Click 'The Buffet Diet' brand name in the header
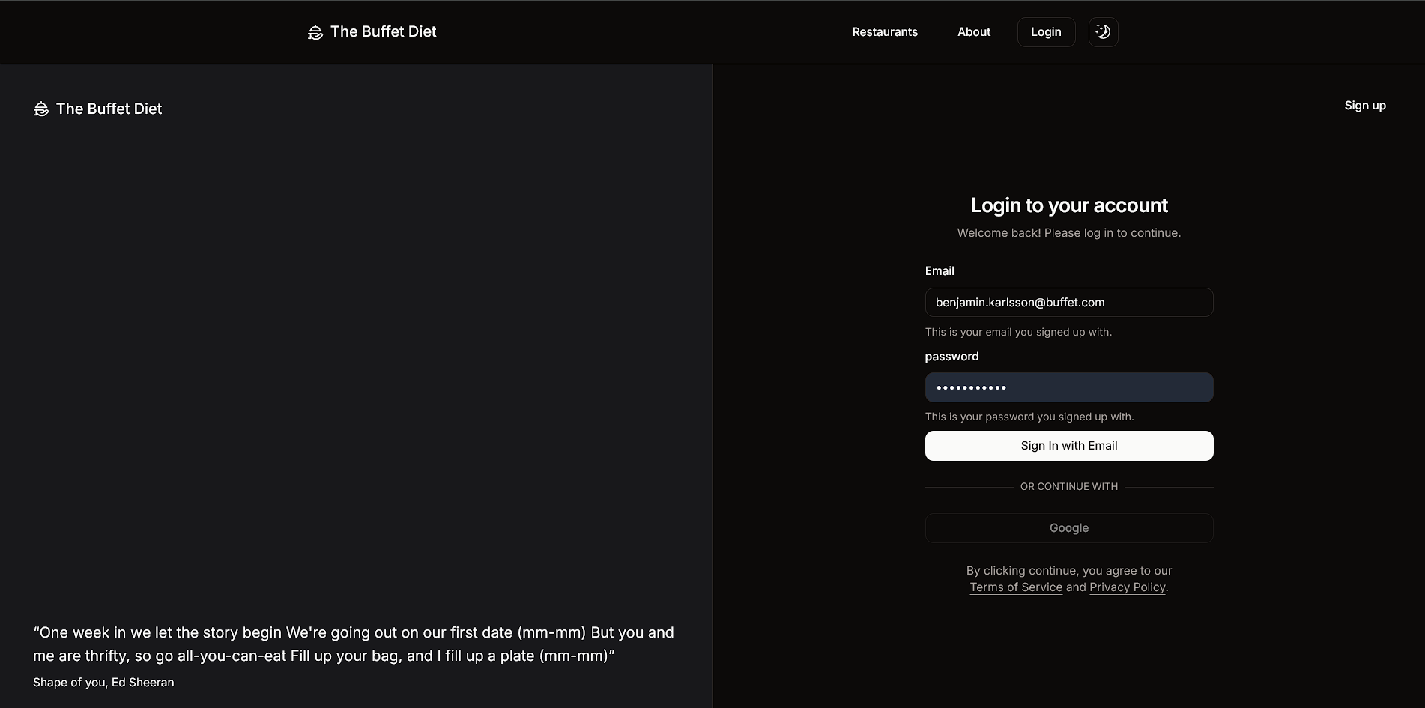 pos(384,31)
